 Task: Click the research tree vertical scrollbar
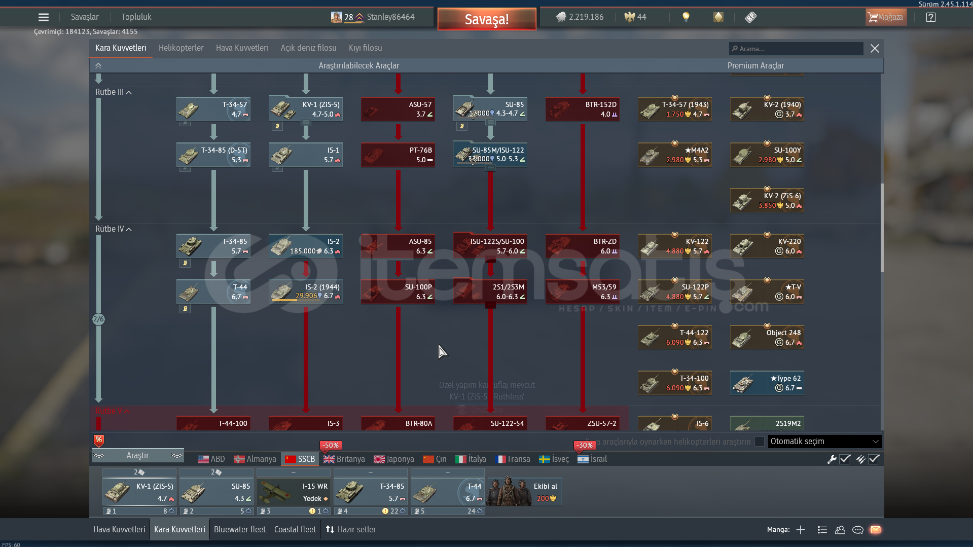pos(882,227)
